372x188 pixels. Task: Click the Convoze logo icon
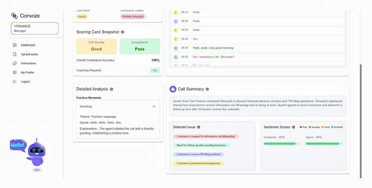(14, 16)
